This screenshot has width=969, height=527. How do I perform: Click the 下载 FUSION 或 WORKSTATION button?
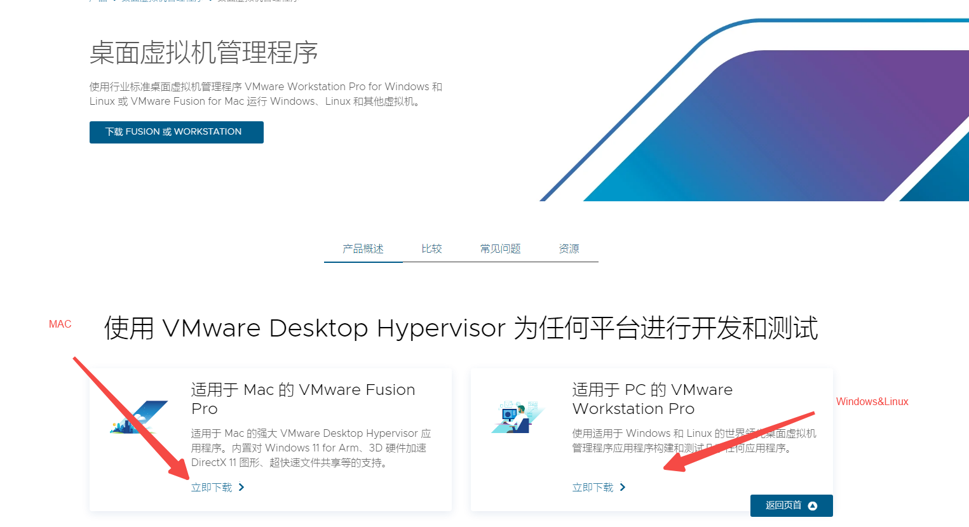[176, 132]
